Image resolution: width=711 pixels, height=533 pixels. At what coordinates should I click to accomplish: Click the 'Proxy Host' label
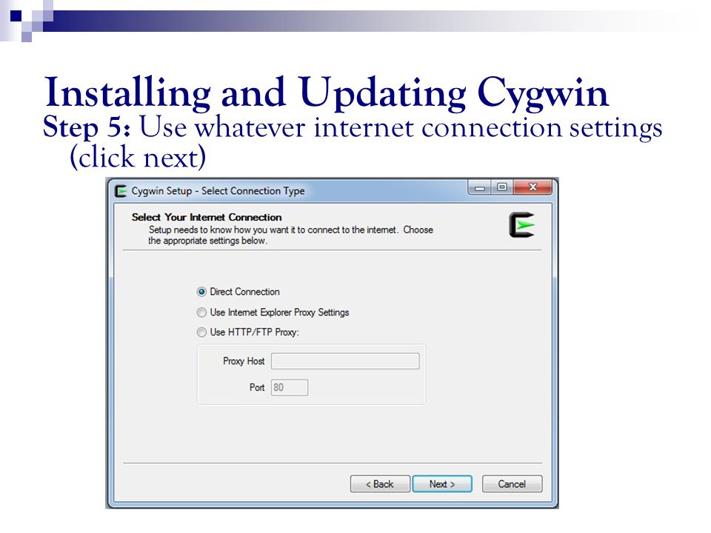point(244,361)
